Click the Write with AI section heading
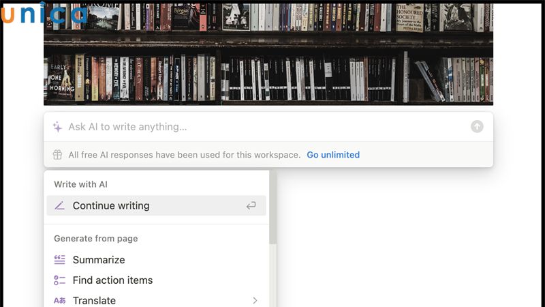Screen dimensions: 545x307 tap(81, 184)
